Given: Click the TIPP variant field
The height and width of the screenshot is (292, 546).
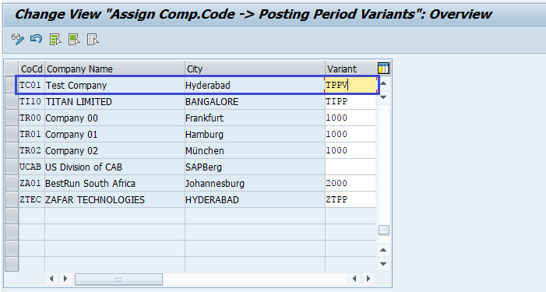Looking at the screenshot, I should tap(350, 102).
